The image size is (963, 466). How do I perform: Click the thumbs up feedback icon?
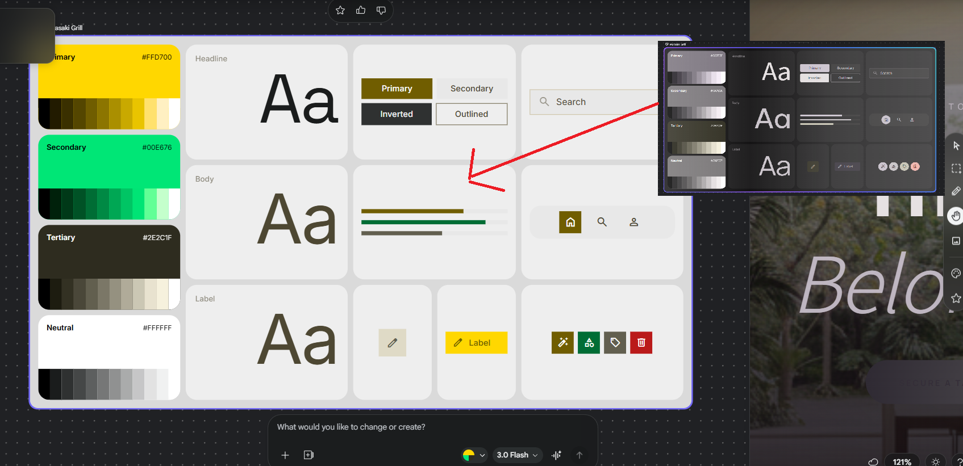tap(361, 10)
